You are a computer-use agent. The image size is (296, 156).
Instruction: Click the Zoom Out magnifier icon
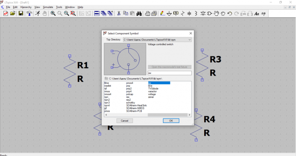(x=67, y=13)
